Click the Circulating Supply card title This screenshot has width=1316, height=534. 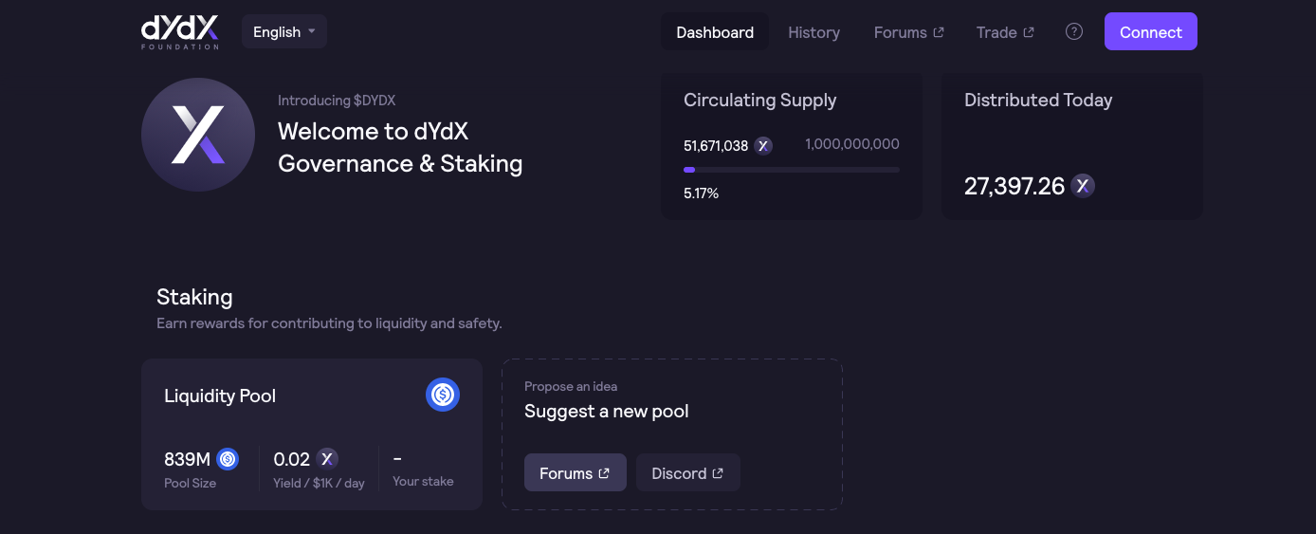(x=759, y=101)
